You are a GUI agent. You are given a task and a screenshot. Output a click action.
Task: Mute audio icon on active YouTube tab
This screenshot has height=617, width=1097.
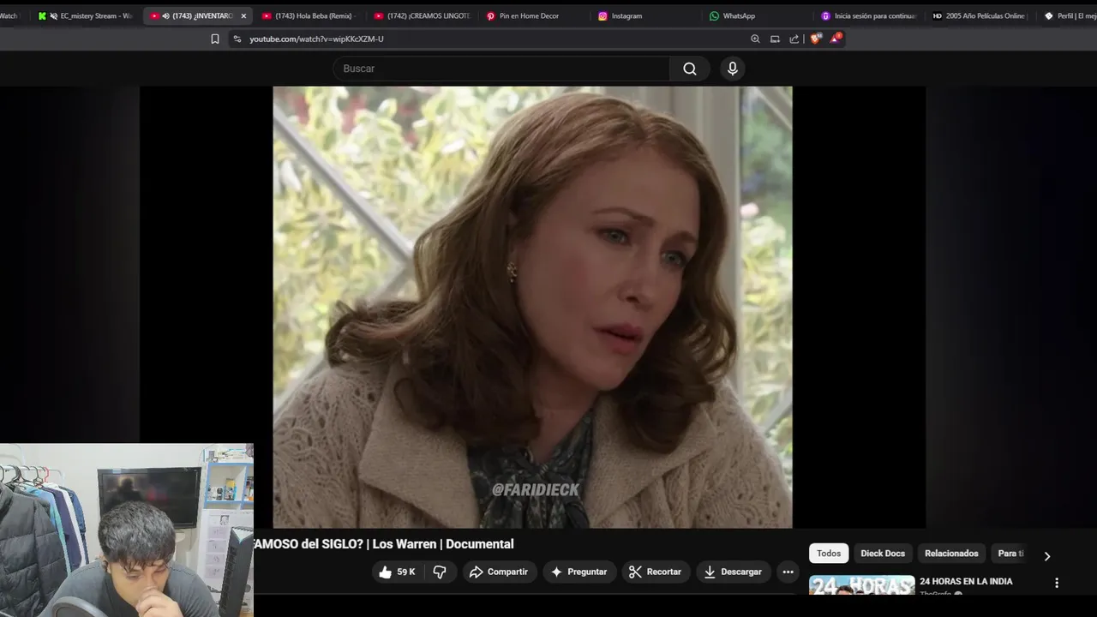pyautogui.click(x=165, y=15)
